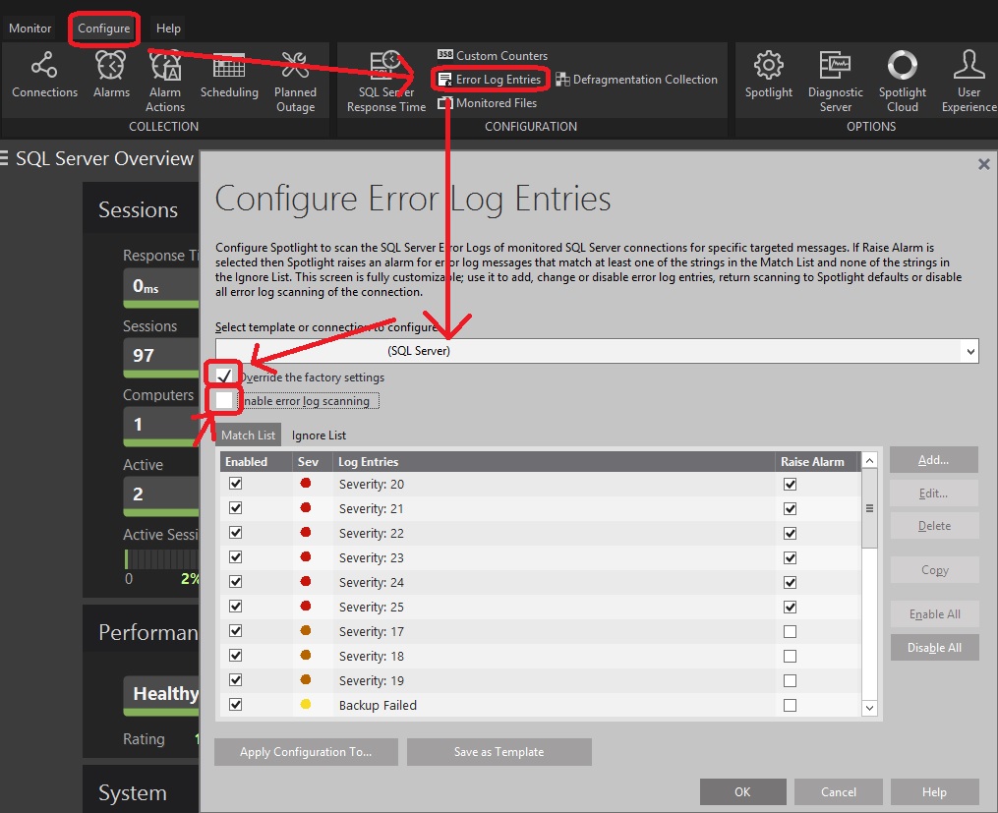Click the Add... button

point(934,460)
